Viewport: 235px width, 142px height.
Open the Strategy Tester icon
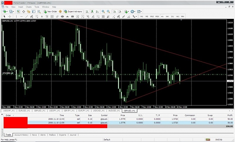39,11
